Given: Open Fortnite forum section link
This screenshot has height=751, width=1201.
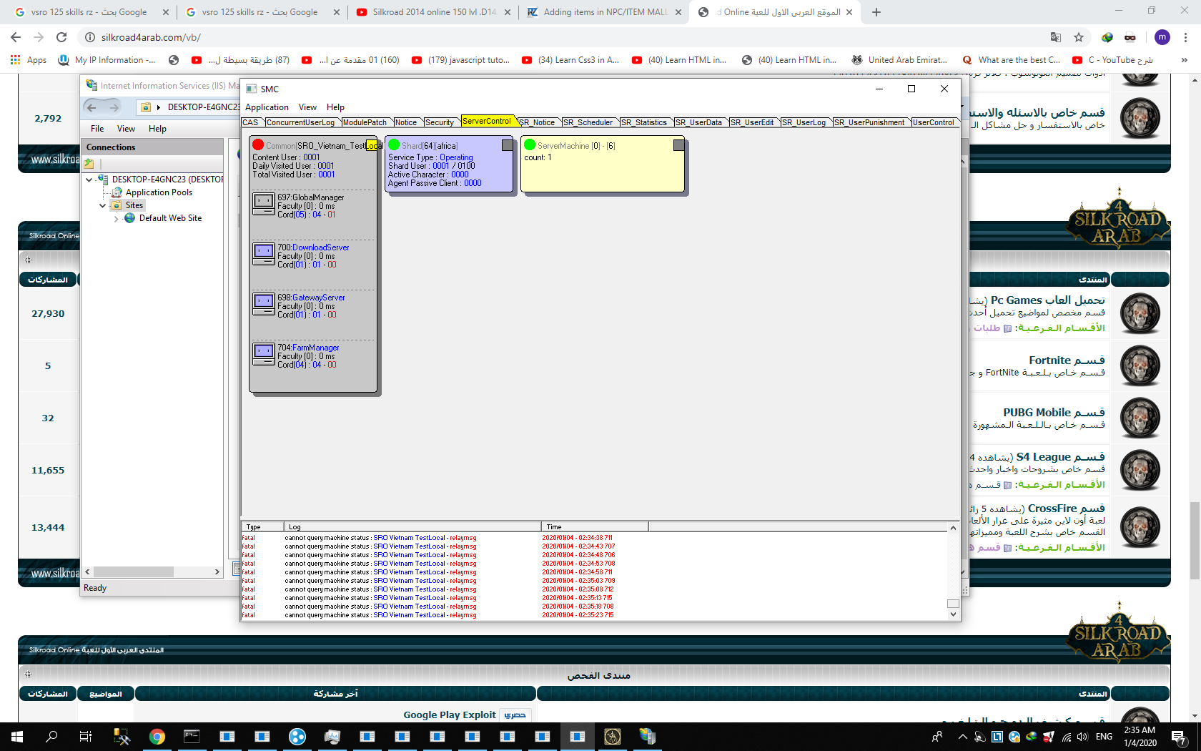Looking at the screenshot, I should pos(1067,360).
